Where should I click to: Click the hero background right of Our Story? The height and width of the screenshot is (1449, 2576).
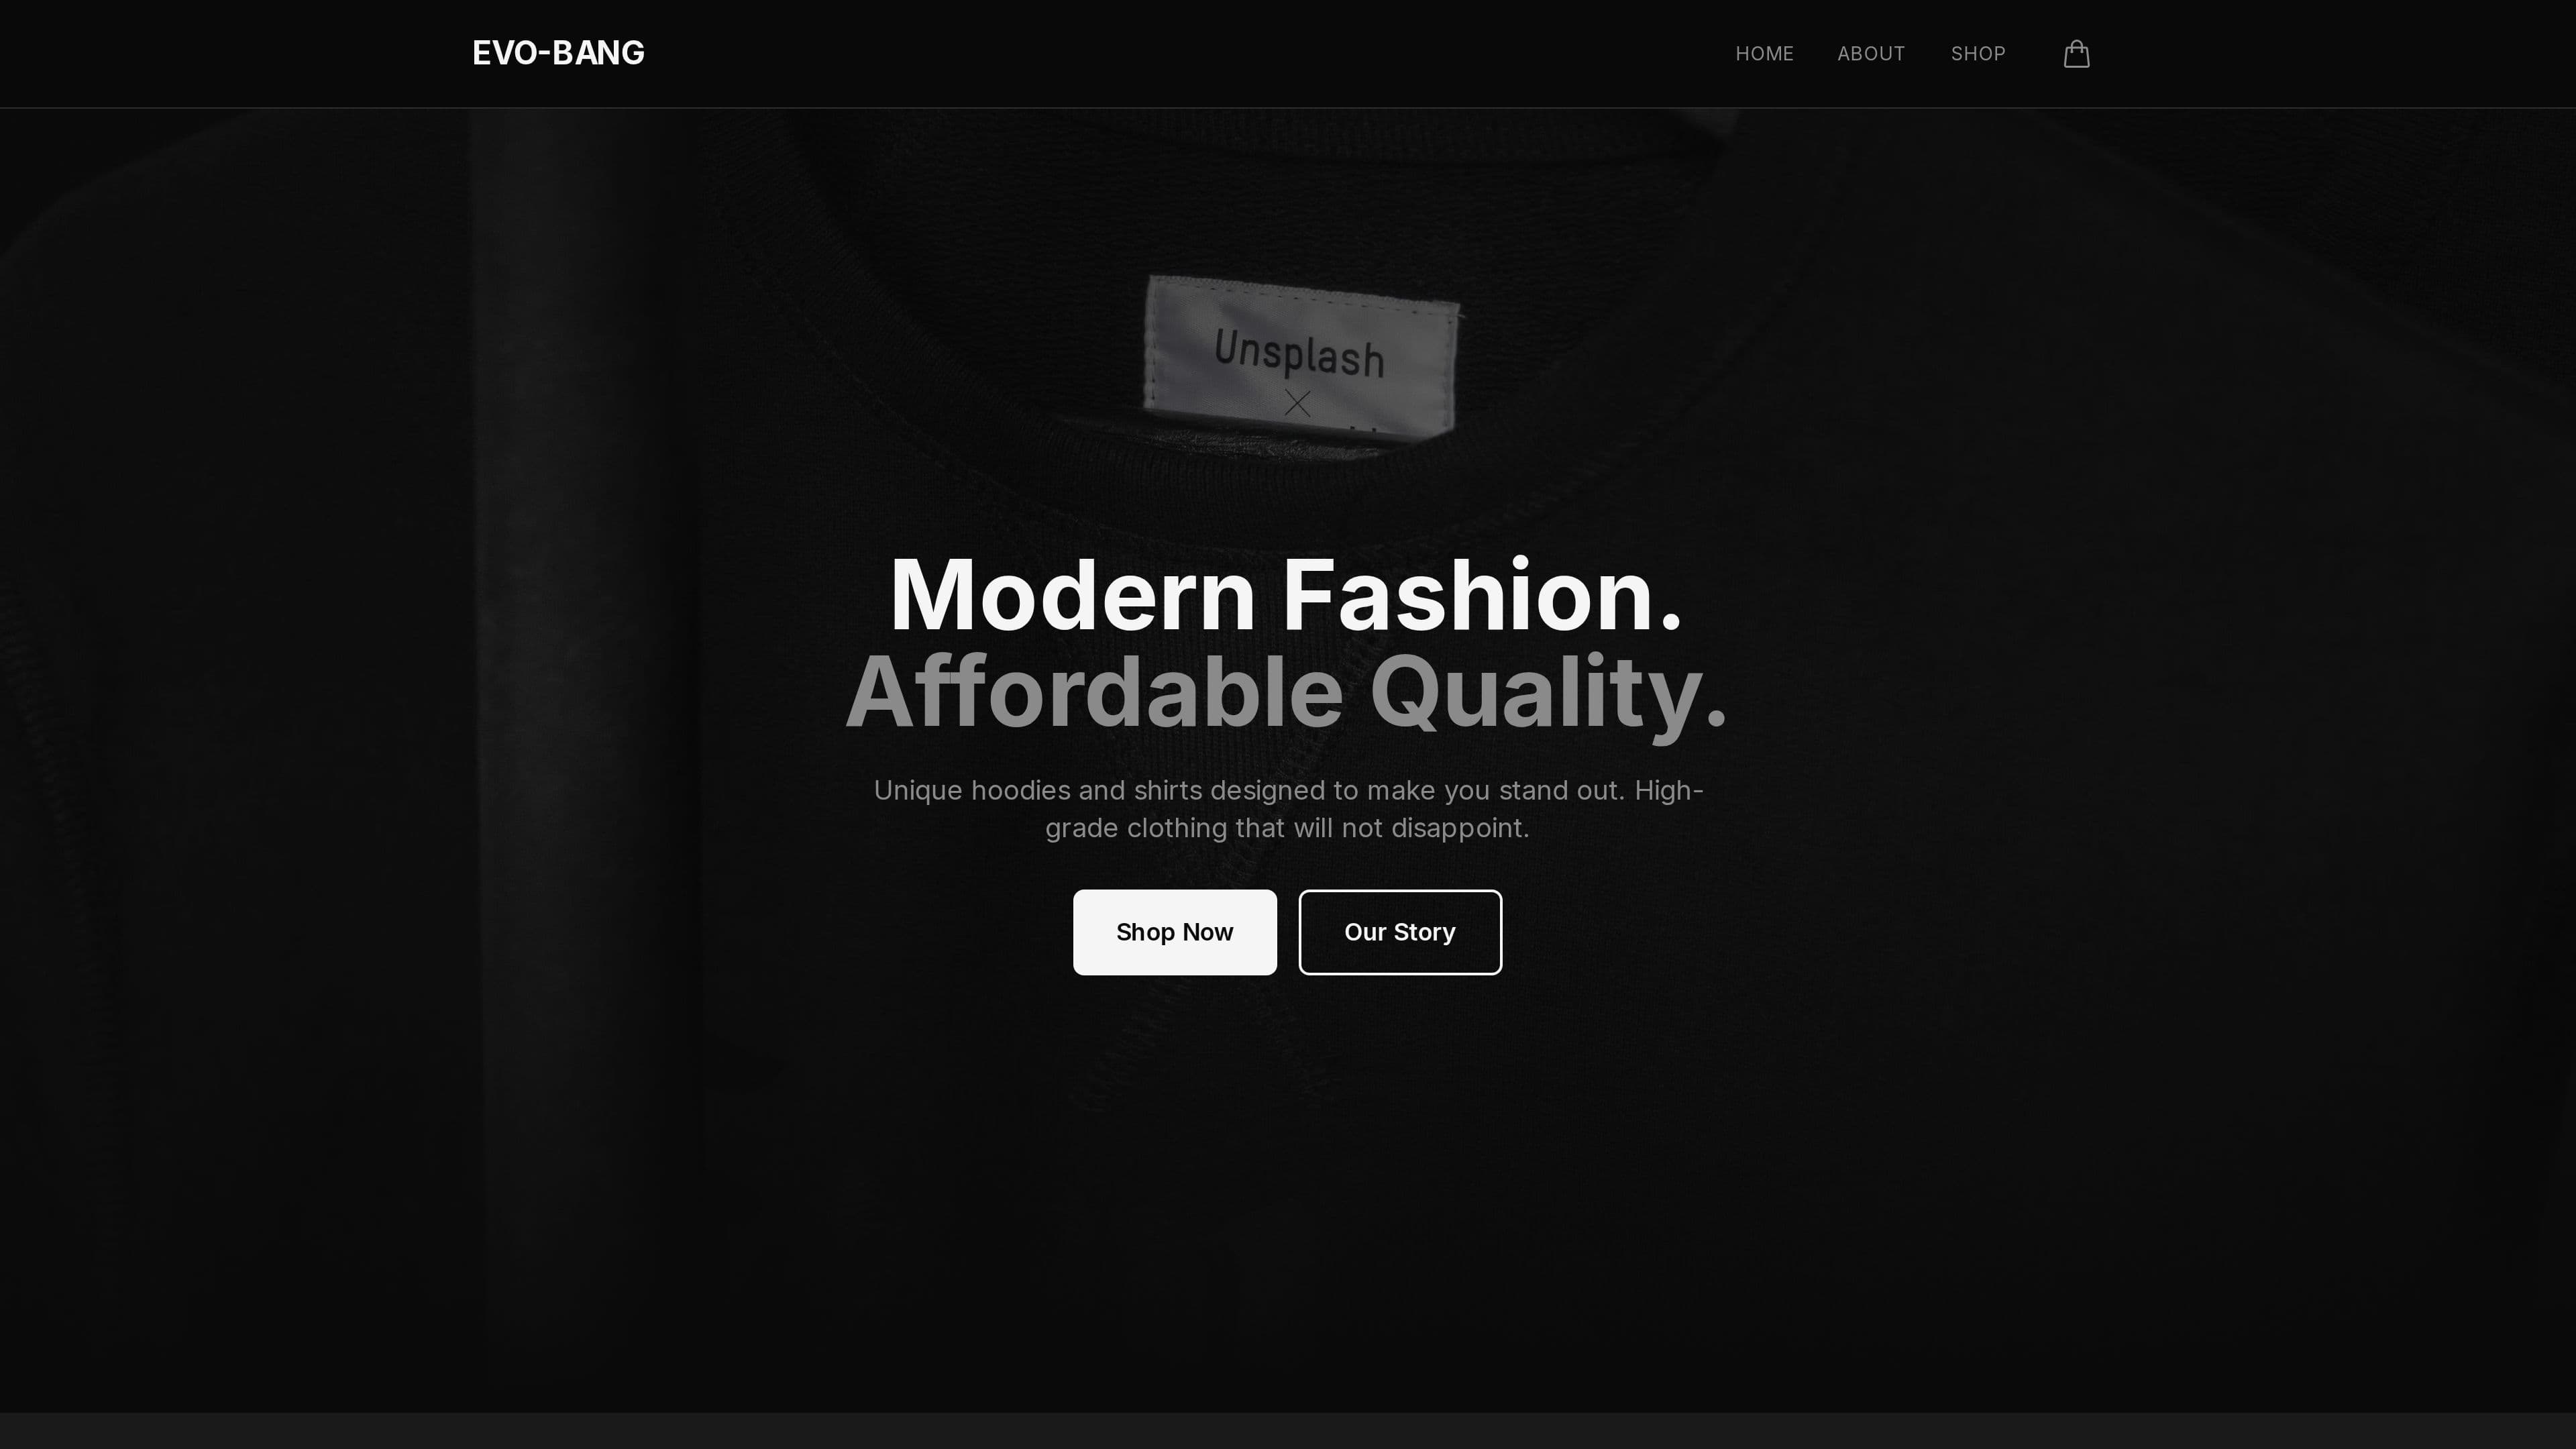[1900, 932]
